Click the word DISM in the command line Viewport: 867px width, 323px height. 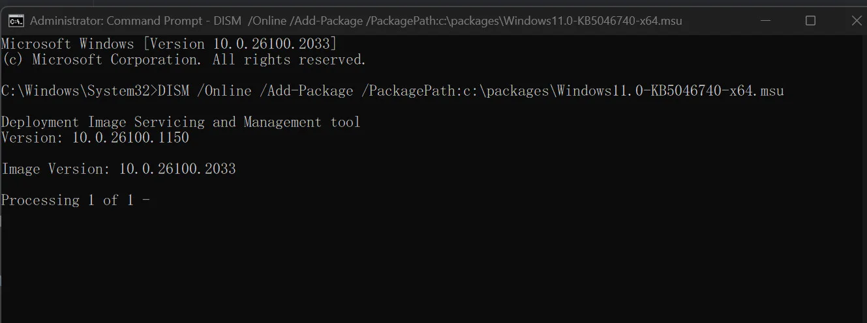[x=174, y=91]
